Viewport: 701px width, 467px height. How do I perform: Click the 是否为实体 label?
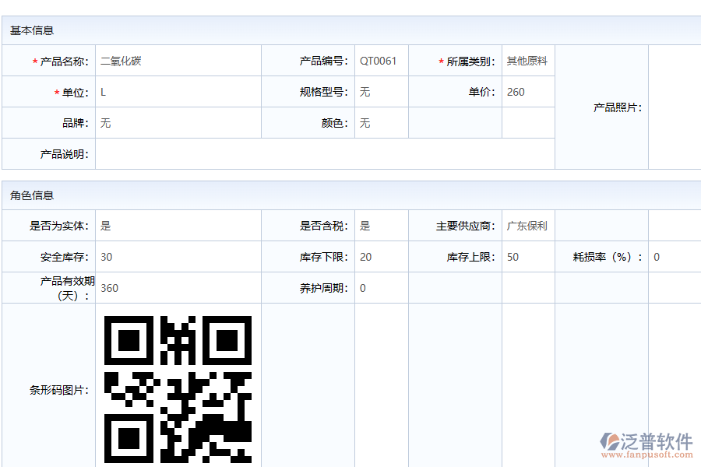coord(59,226)
